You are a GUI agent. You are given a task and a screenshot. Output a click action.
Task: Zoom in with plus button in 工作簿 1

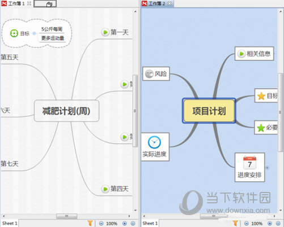pos(125,224)
